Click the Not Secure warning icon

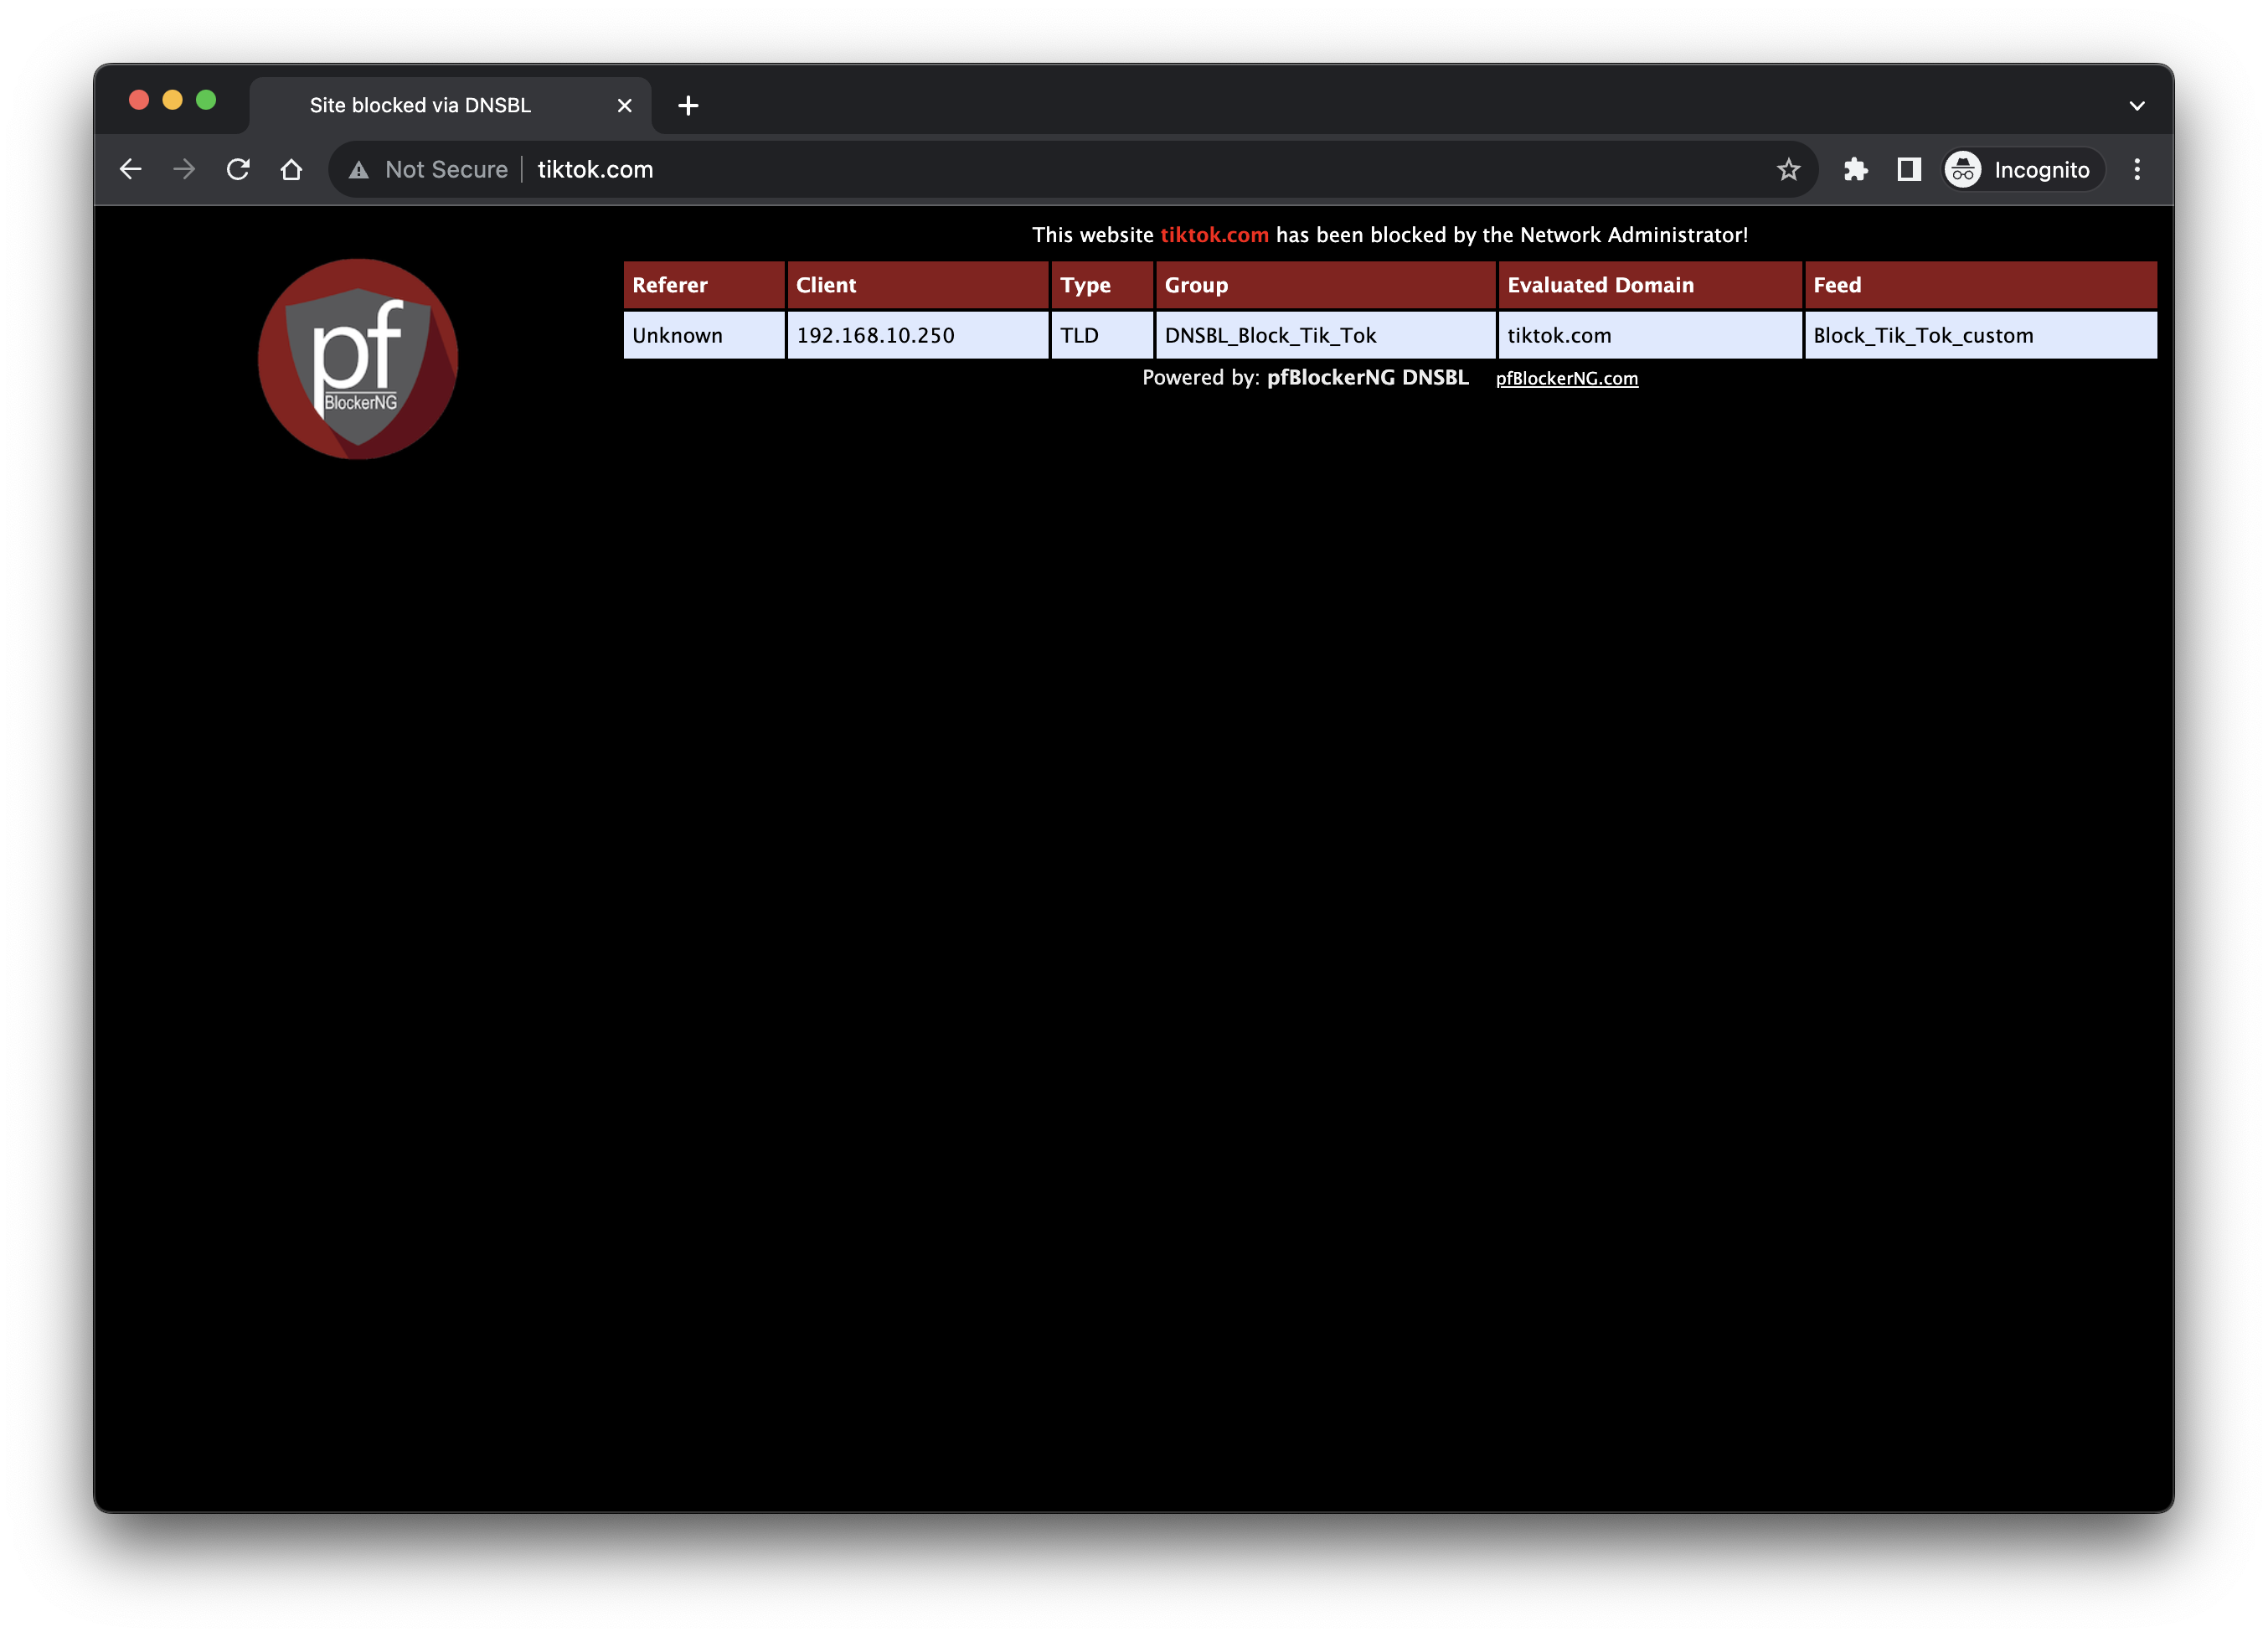click(x=359, y=170)
